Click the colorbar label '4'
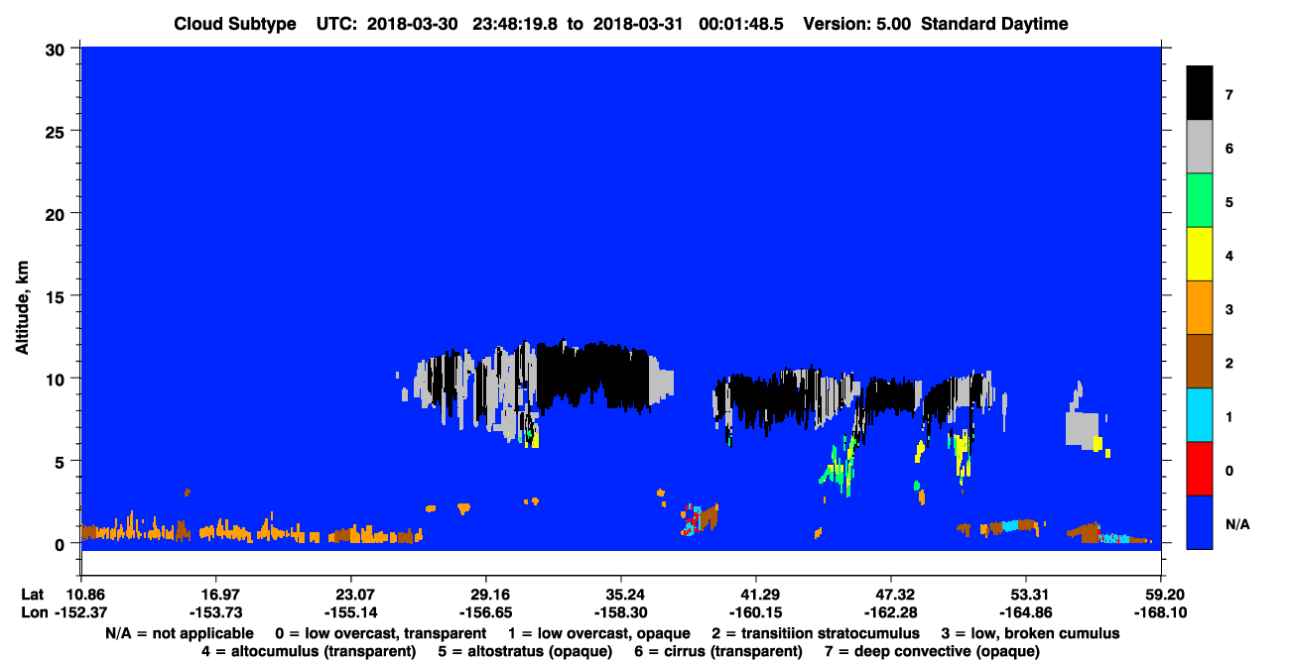This screenshot has height=661, width=1290. pyautogui.click(x=1229, y=256)
